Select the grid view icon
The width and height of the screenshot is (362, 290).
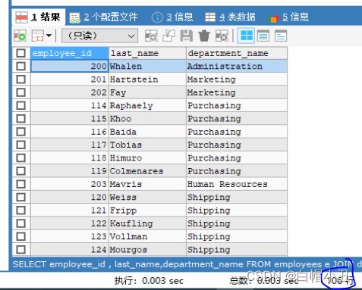point(246,36)
